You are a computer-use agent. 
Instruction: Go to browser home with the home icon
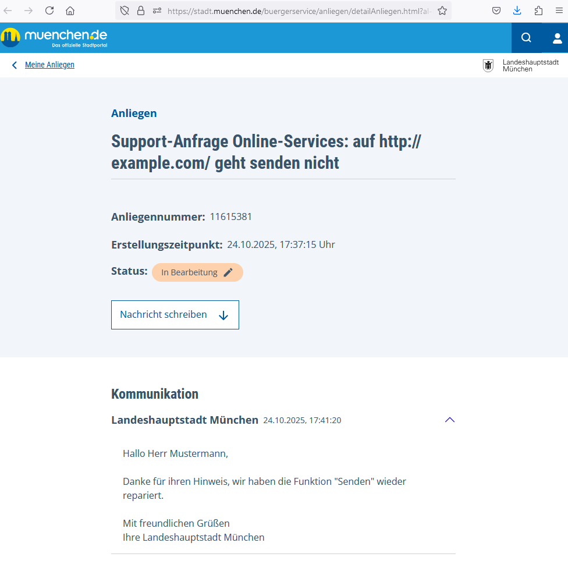coord(70,10)
